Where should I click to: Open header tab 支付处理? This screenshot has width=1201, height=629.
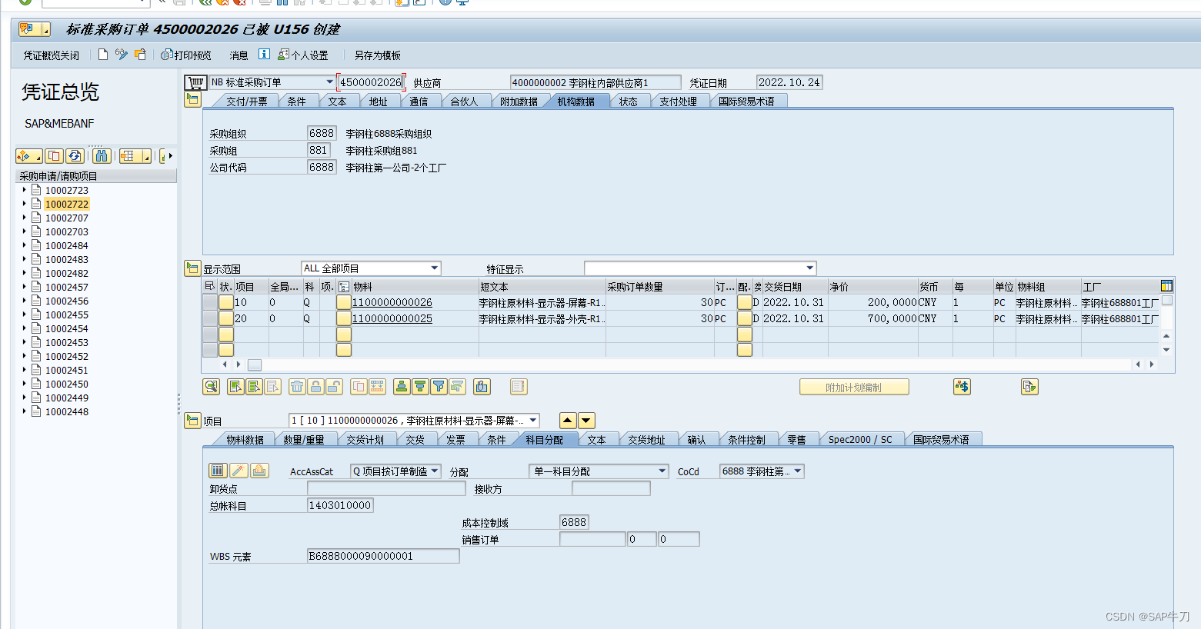tap(678, 101)
